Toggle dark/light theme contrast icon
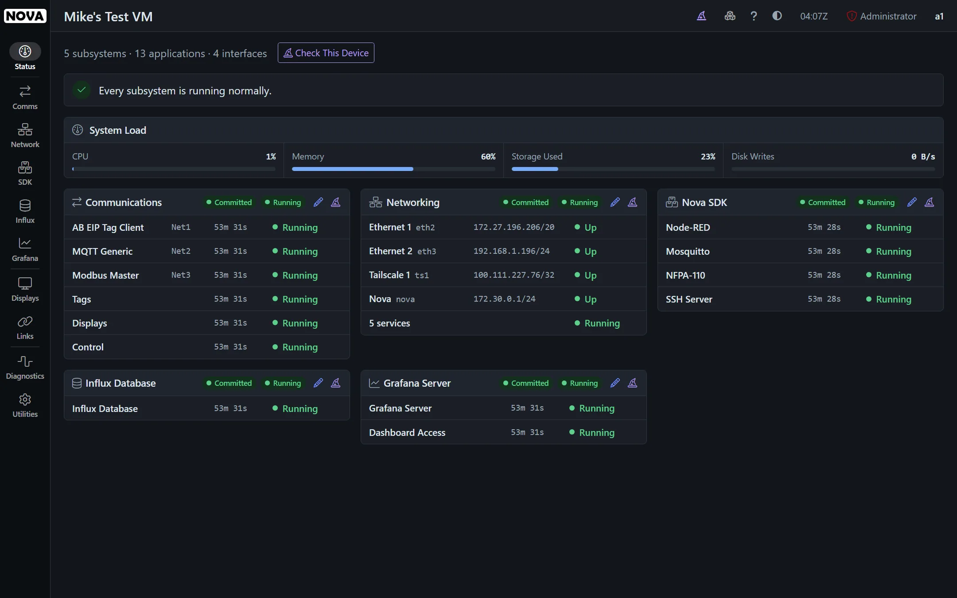This screenshot has width=957, height=598. click(x=777, y=16)
